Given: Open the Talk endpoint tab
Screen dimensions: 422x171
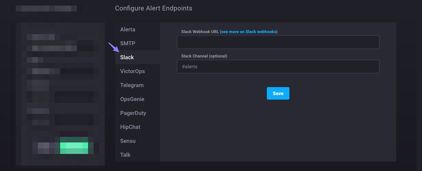Looking at the screenshot, I should (x=125, y=155).
